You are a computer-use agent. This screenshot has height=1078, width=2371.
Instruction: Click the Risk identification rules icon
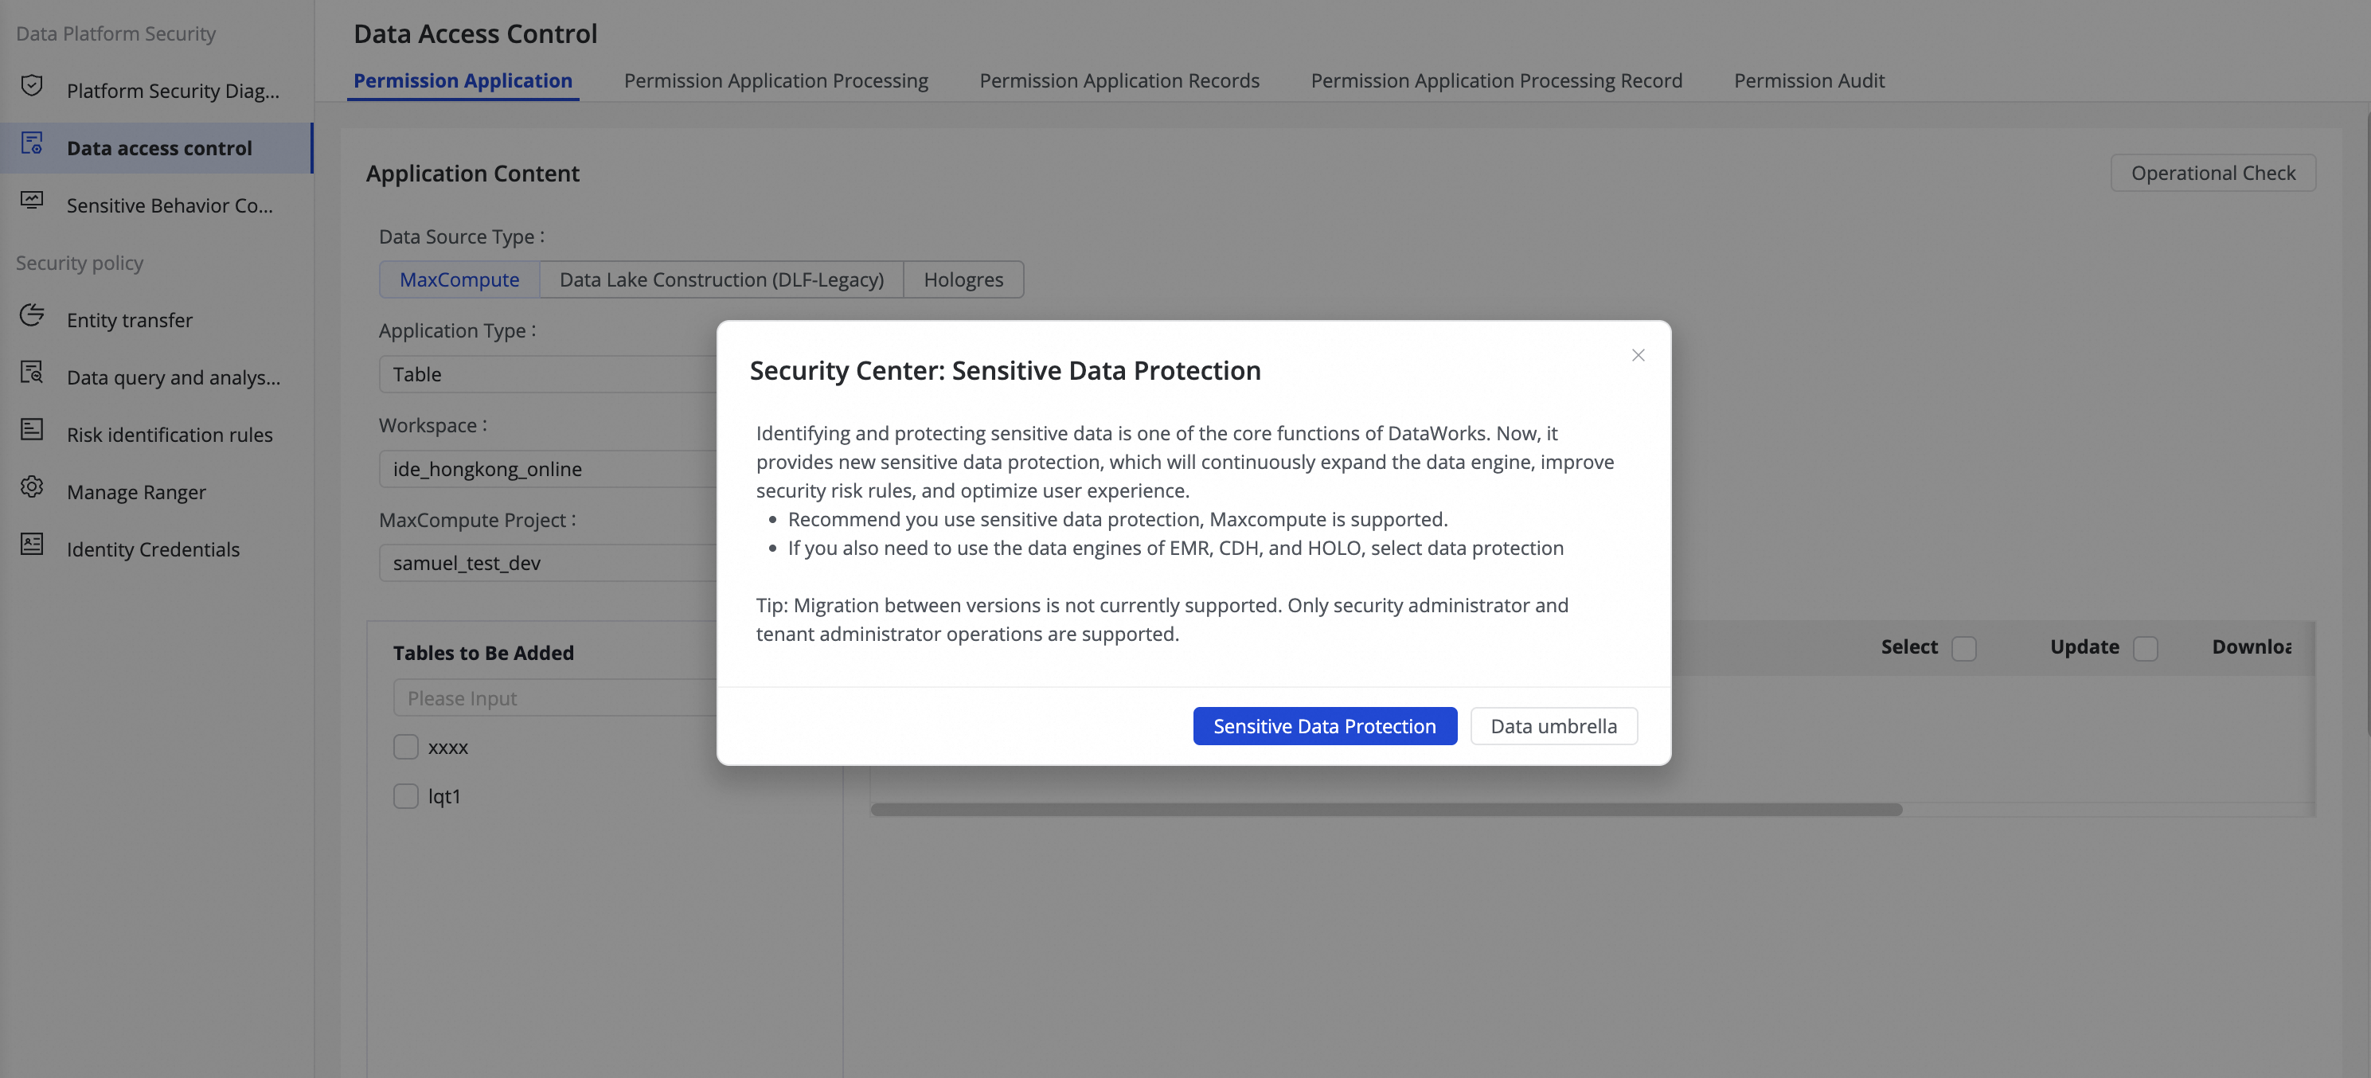coord(32,430)
